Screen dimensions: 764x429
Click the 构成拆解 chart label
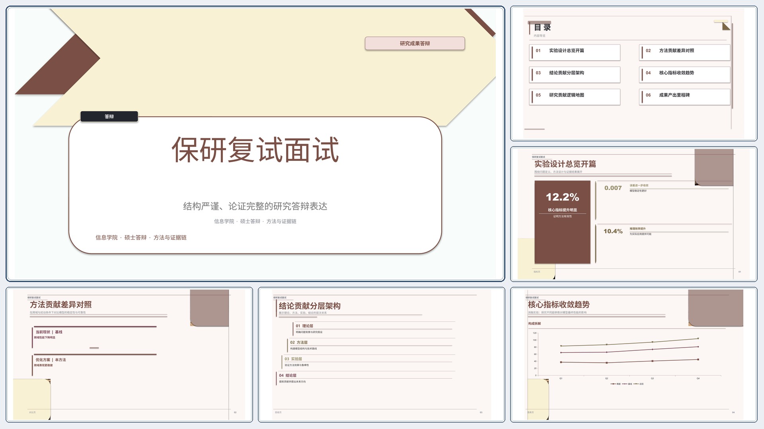pos(534,323)
